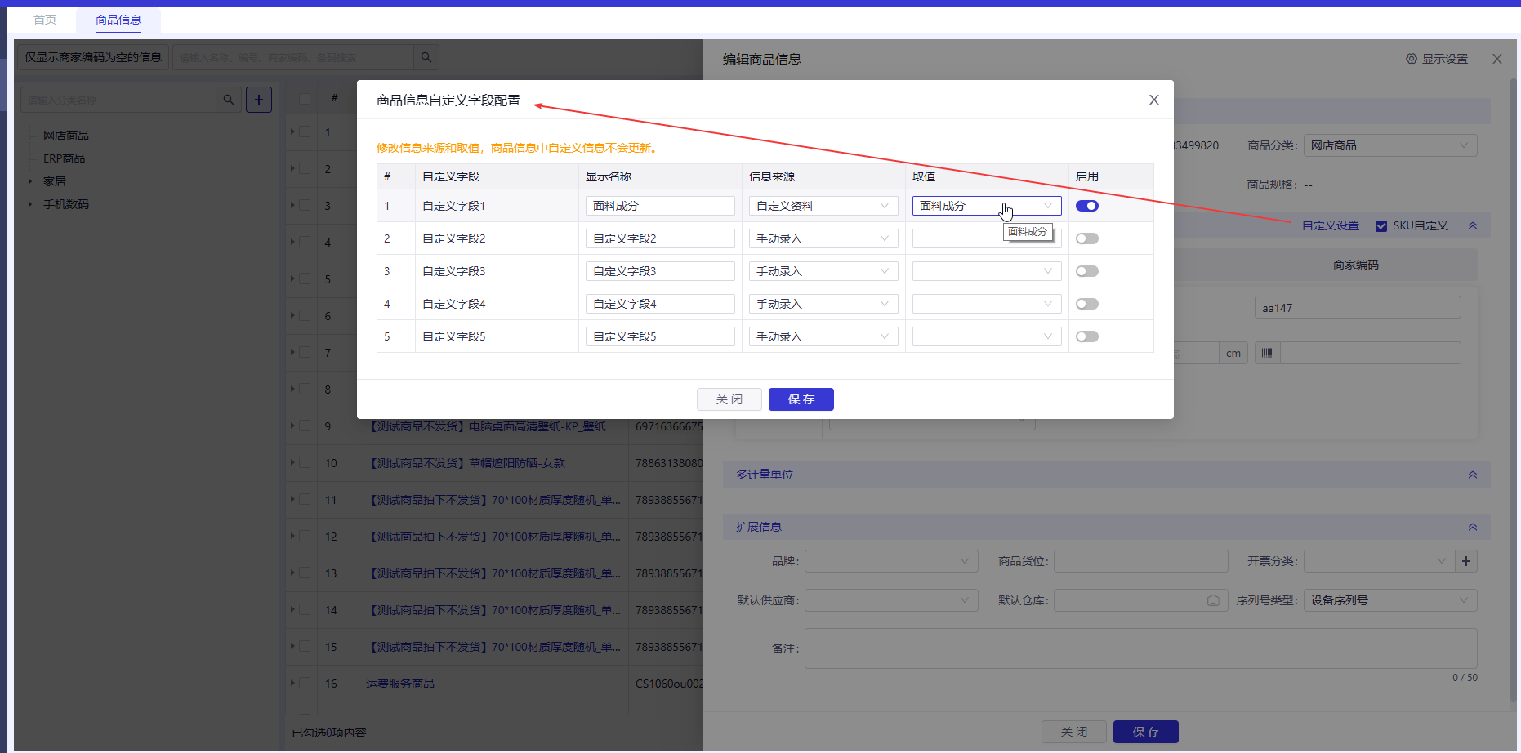The width and height of the screenshot is (1521, 753).
Task: Expand the 家居 category tree node
Action: pyautogui.click(x=30, y=181)
